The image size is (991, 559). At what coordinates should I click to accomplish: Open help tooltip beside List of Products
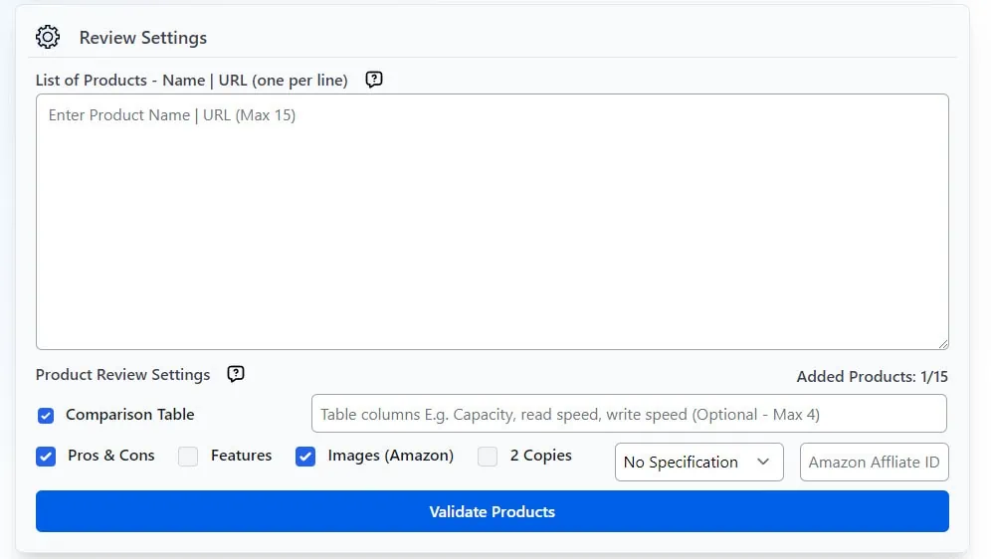[x=374, y=80]
